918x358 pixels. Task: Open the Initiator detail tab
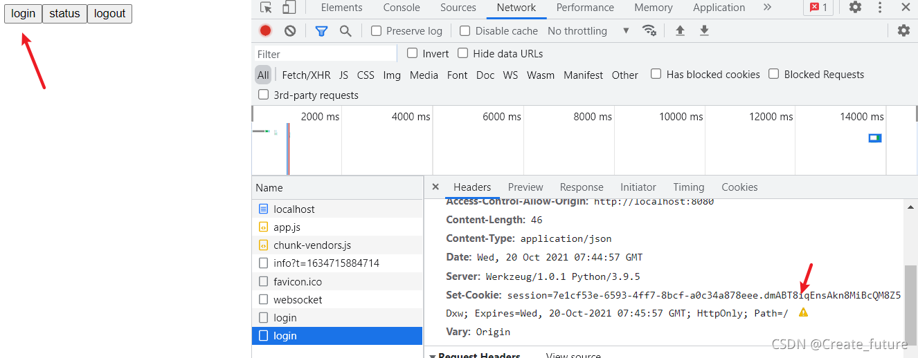click(x=638, y=187)
